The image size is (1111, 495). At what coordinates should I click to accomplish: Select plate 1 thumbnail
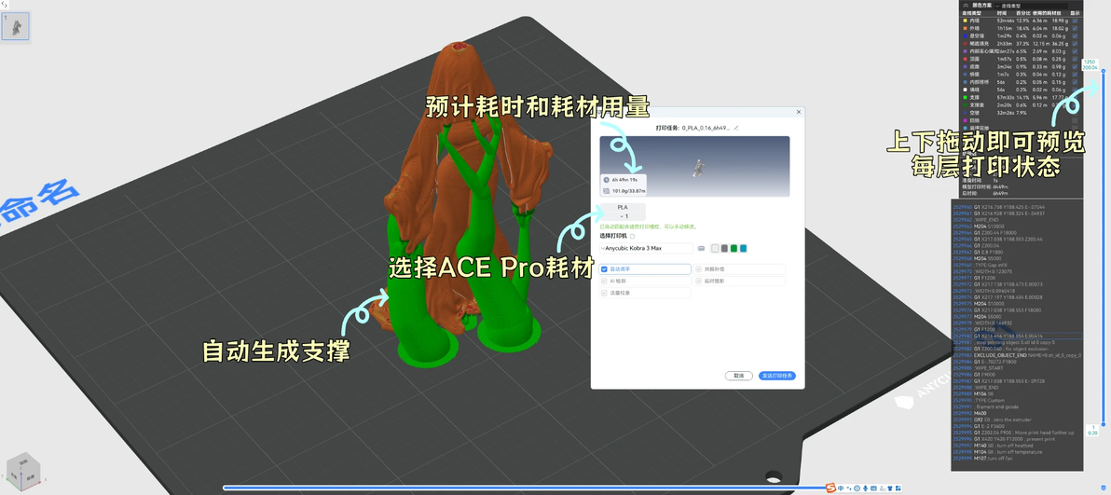coord(15,27)
